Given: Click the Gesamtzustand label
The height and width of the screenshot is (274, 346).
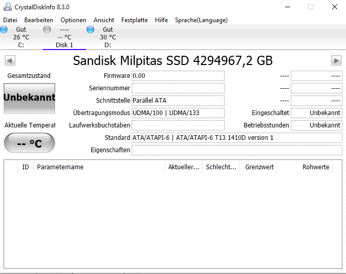Looking at the screenshot, I should (29, 76).
